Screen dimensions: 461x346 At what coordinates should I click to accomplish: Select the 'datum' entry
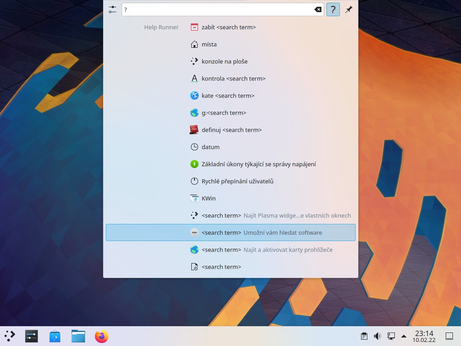(211, 147)
